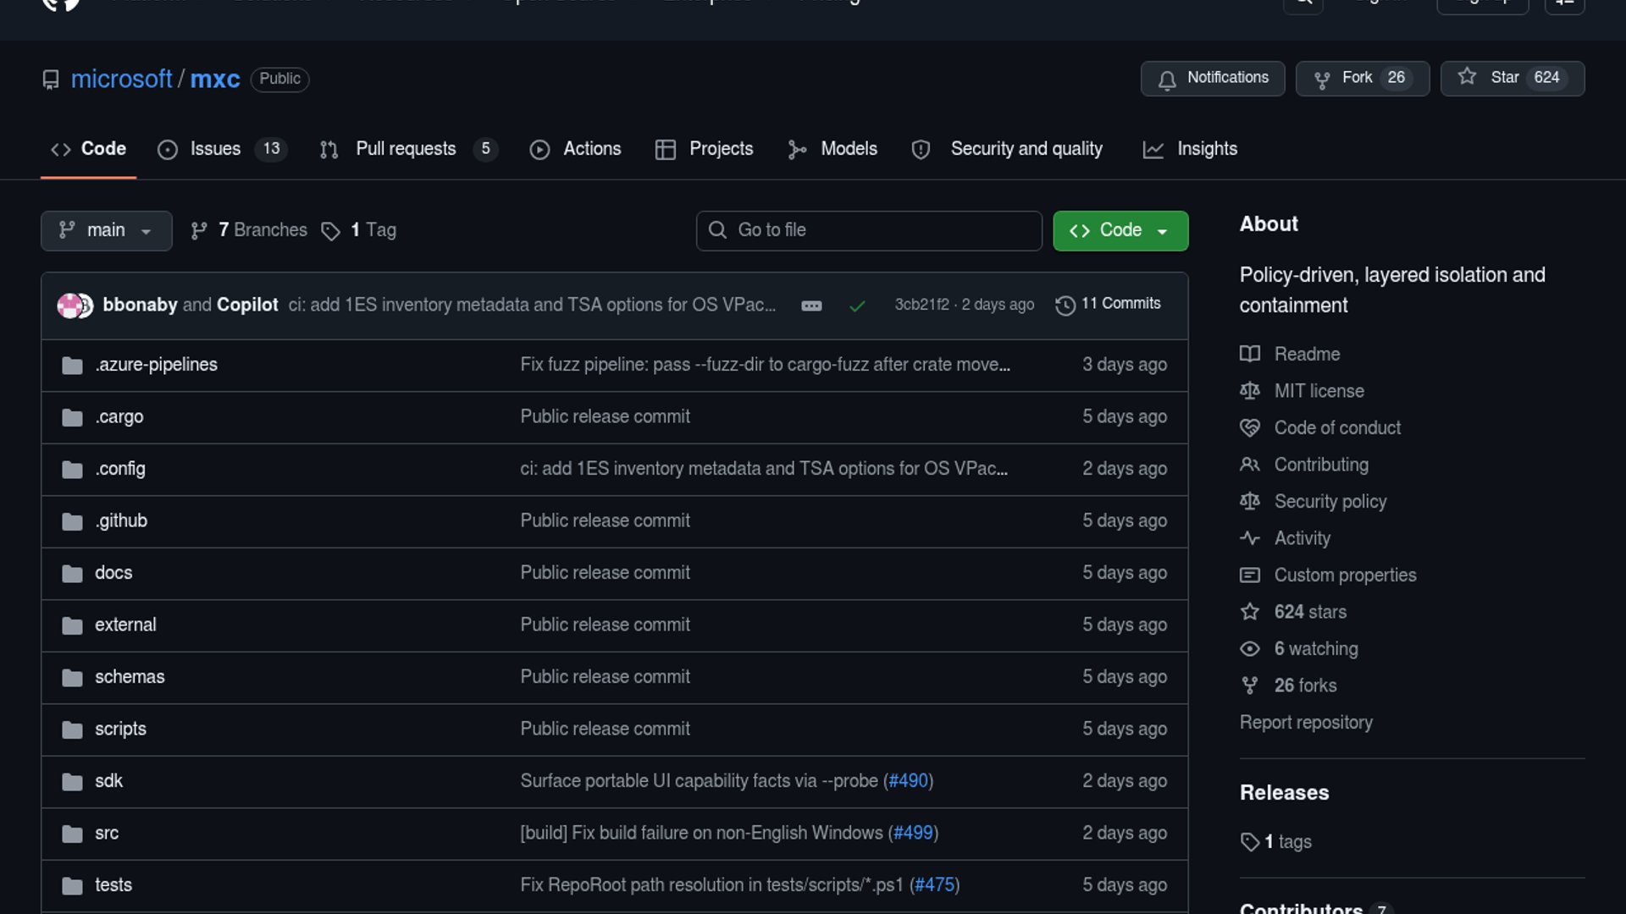Viewport: 1626px width, 914px height.
Task: Click the Notifications bell button
Action: pos(1213,78)
